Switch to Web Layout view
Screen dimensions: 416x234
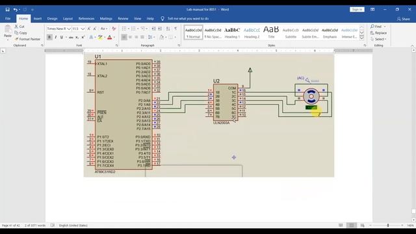coord(363,226)
